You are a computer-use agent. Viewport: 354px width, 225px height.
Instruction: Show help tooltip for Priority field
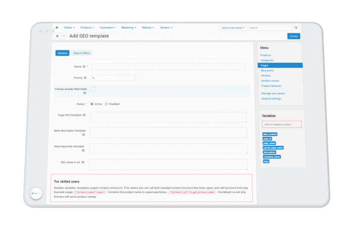click(x=85, y=78)
